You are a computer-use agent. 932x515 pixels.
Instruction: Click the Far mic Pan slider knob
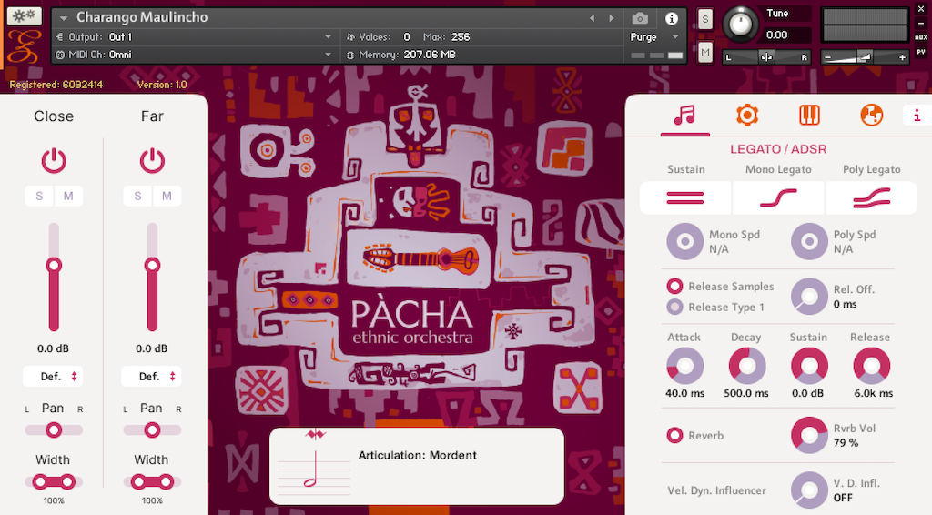click(152, 429)
